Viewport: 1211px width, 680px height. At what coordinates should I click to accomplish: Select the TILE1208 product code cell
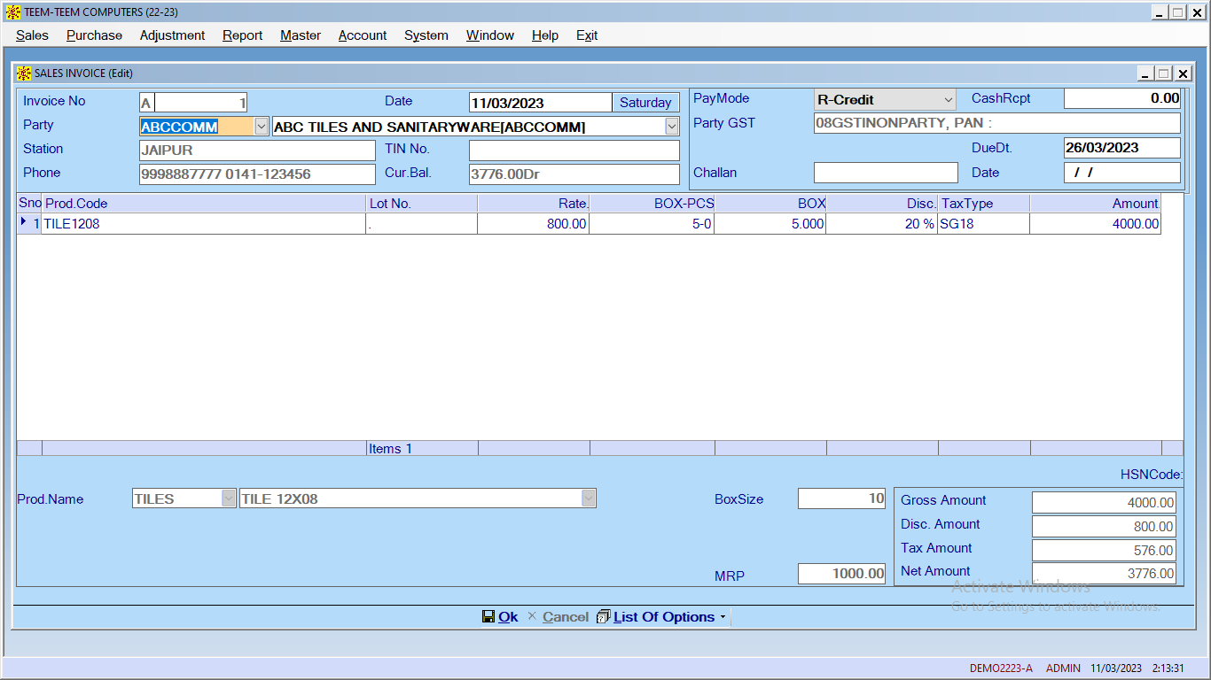(x=204, y=224)
